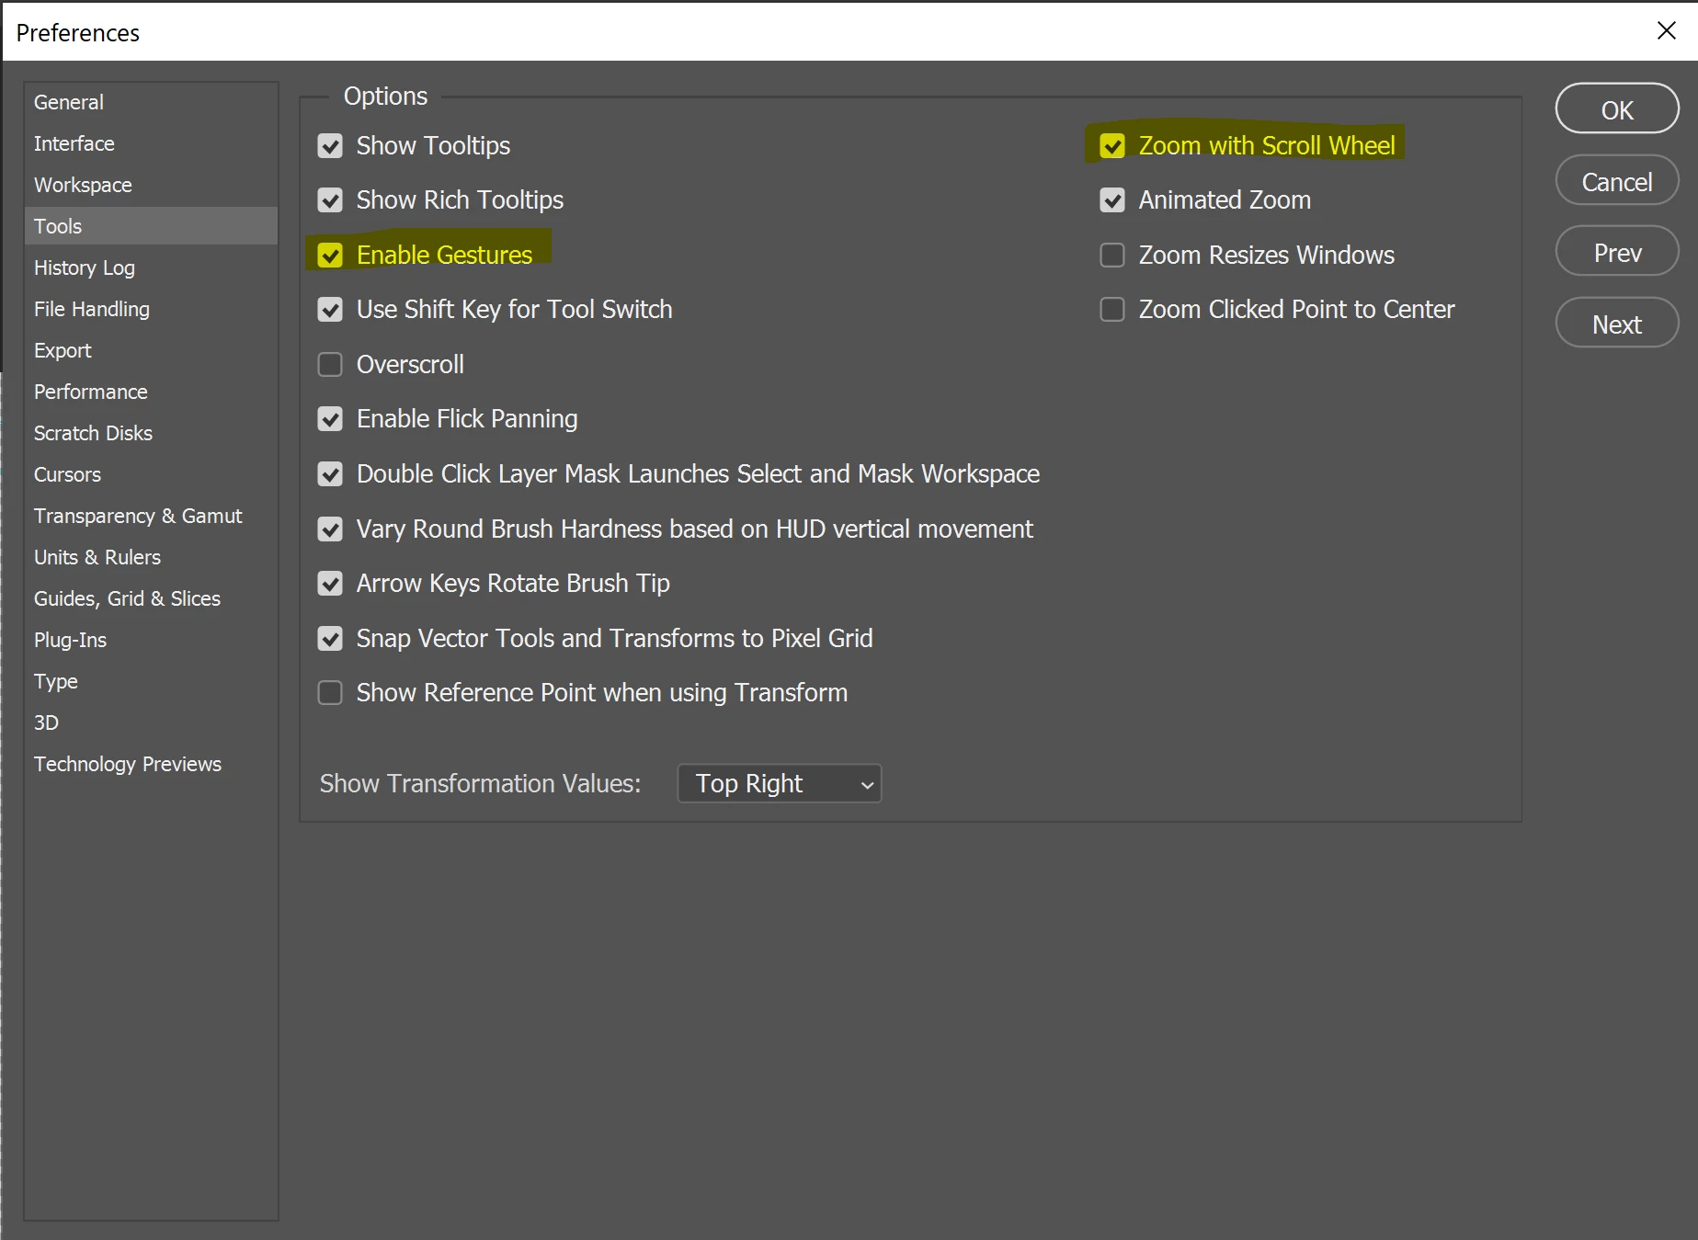The image size is (1698, 1240).
Task: Toggle Use Shift Key for Tool Switch
Action: click(x=330, y=310)
